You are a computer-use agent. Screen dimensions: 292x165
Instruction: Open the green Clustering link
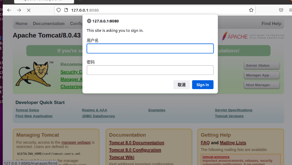pyautogui.click(x=71, y=87)
